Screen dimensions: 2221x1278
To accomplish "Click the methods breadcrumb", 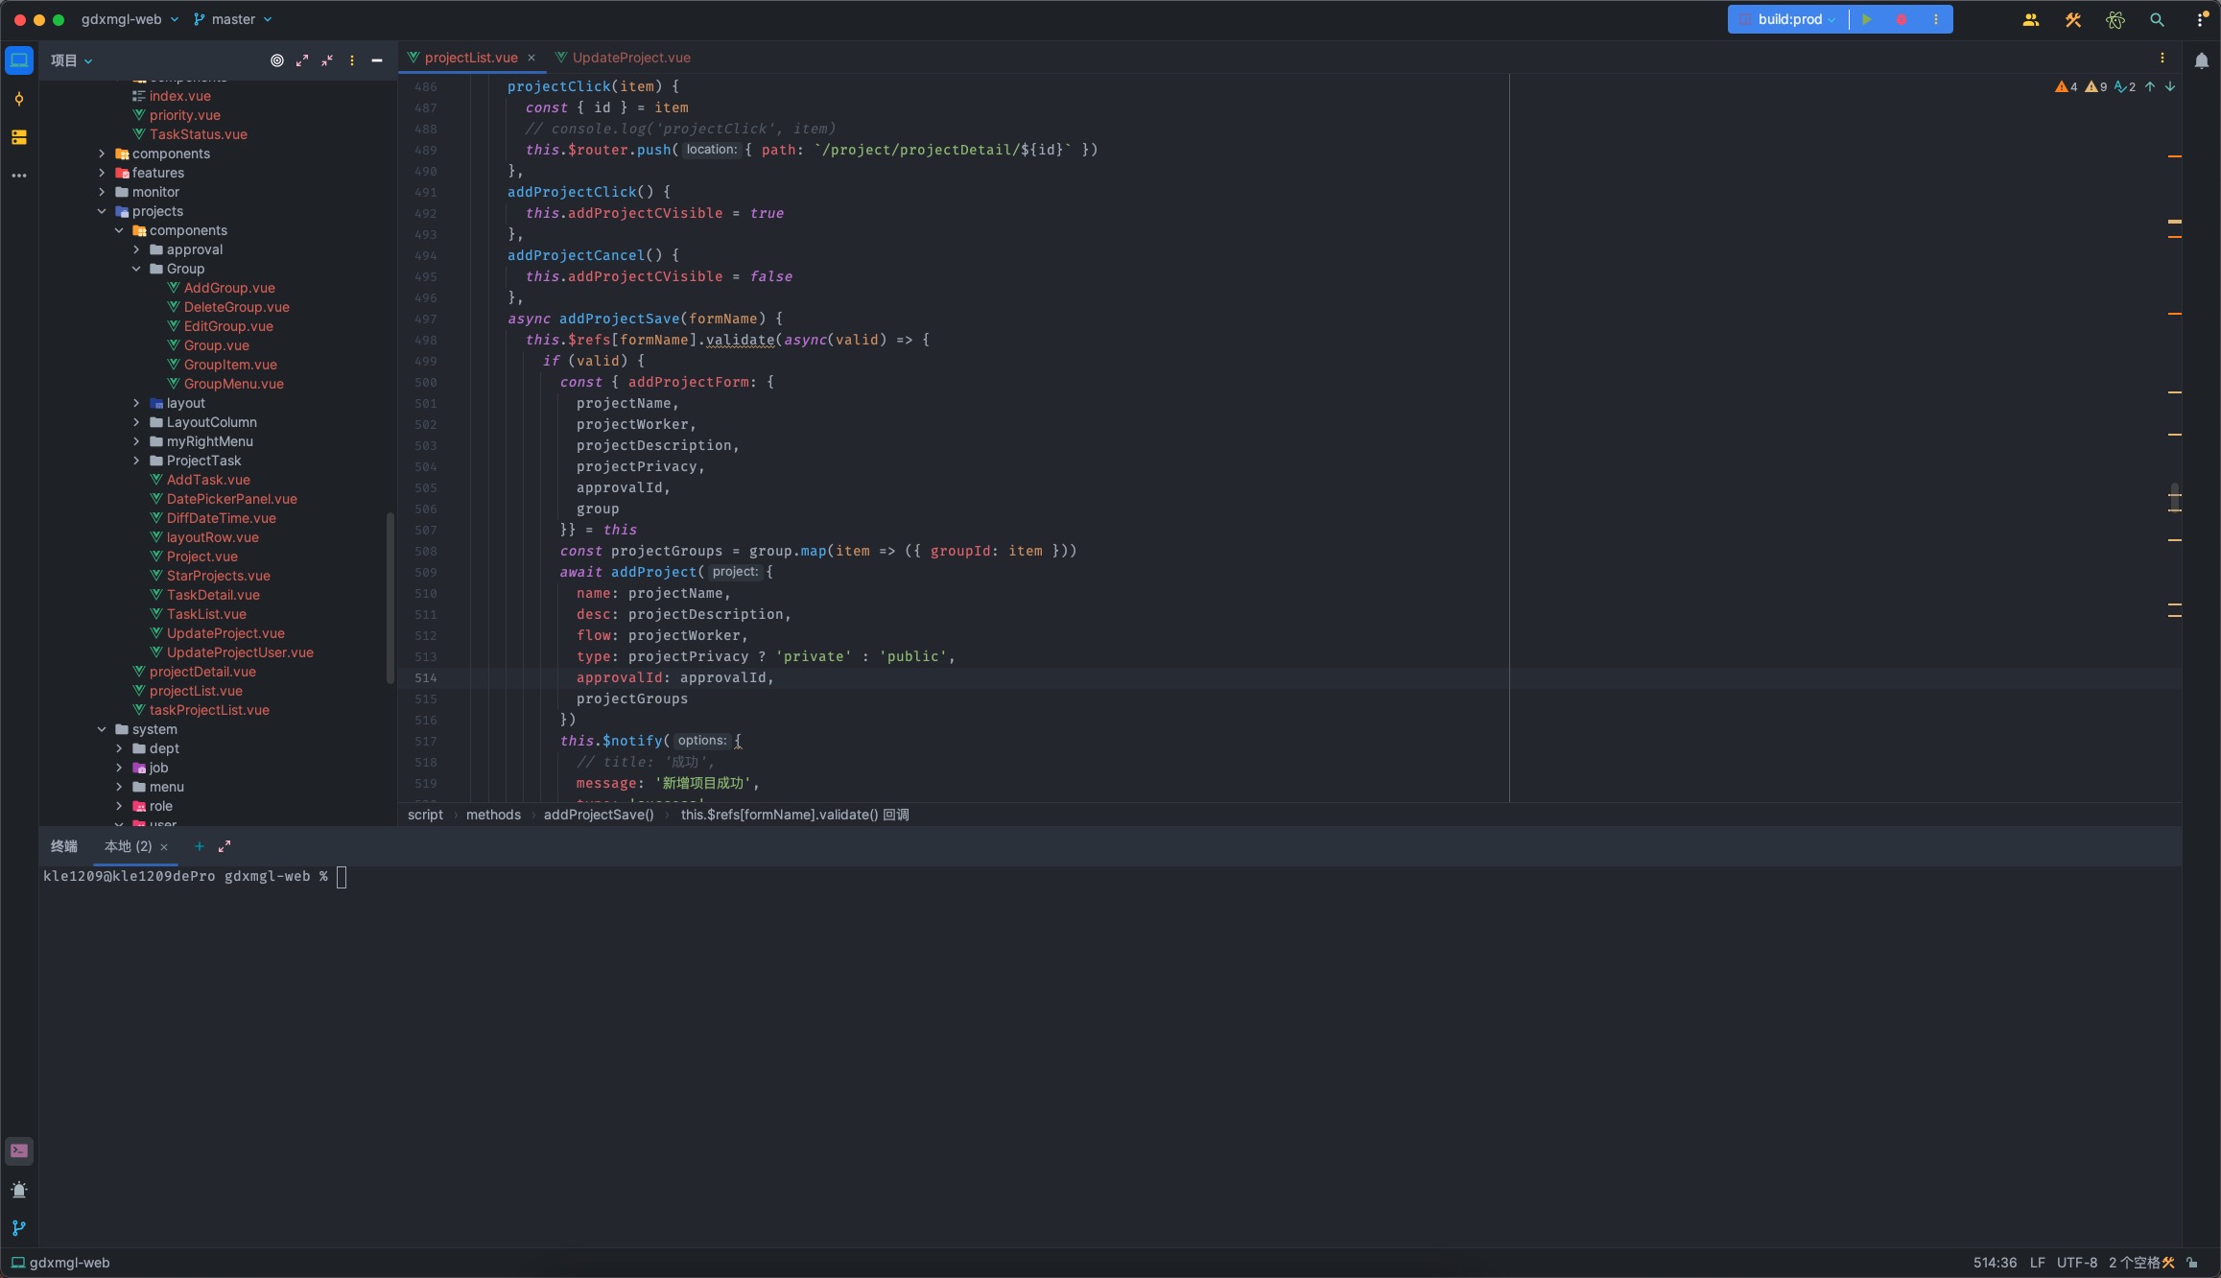I will (x=493, y=815).
